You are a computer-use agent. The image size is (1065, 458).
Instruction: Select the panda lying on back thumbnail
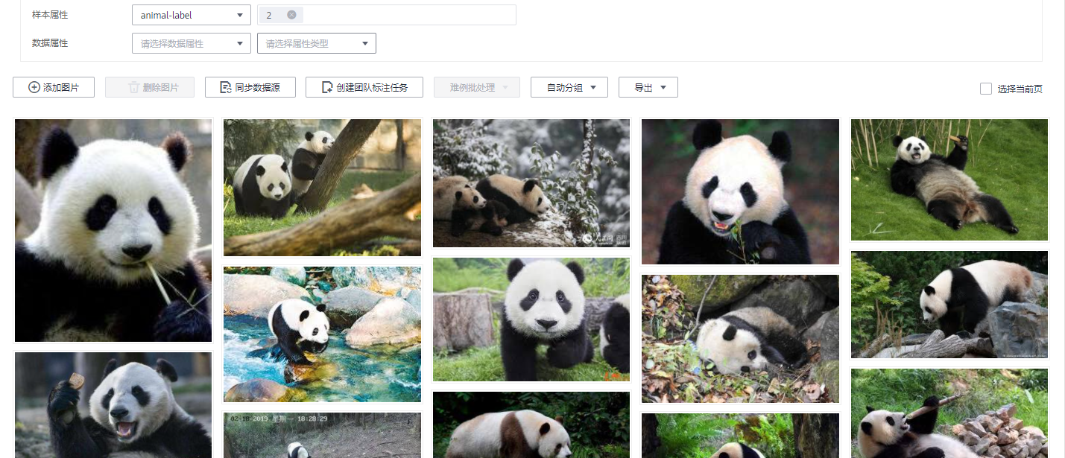pos(949,179)
